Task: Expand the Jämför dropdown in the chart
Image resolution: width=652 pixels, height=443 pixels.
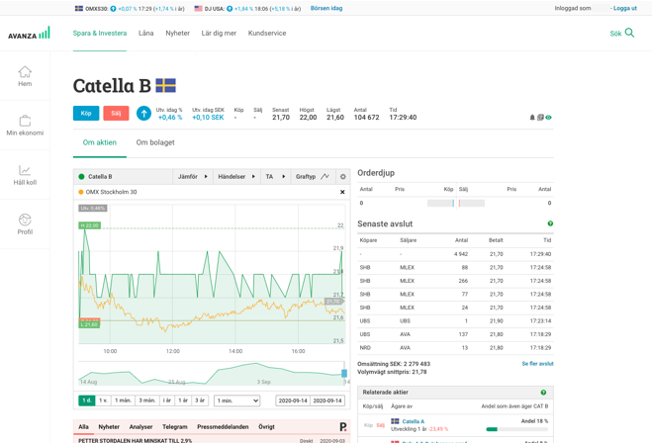Action: [x=192, y=177]
